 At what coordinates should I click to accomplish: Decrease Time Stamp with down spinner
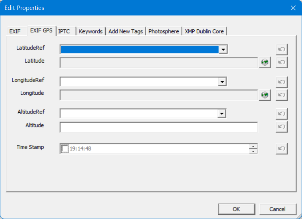tap(253, 151)
